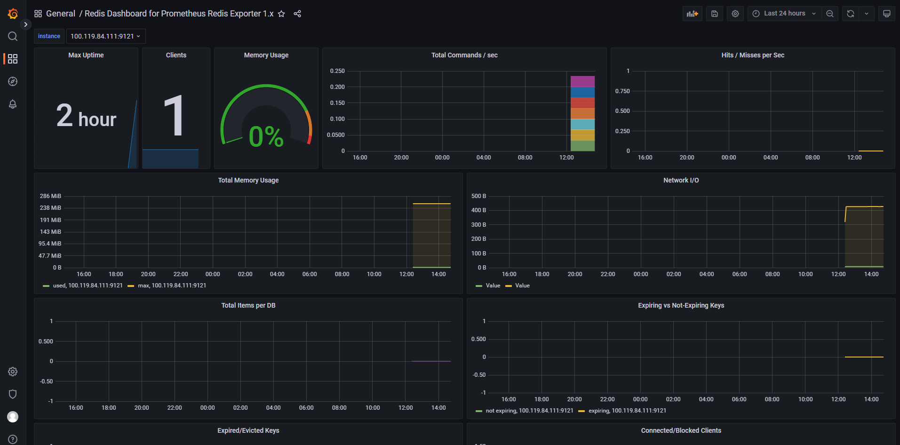The width and height of the screenshot is (900, 445).
Task: Open the Last 24 hours time picker
Action: click(784, 14)
